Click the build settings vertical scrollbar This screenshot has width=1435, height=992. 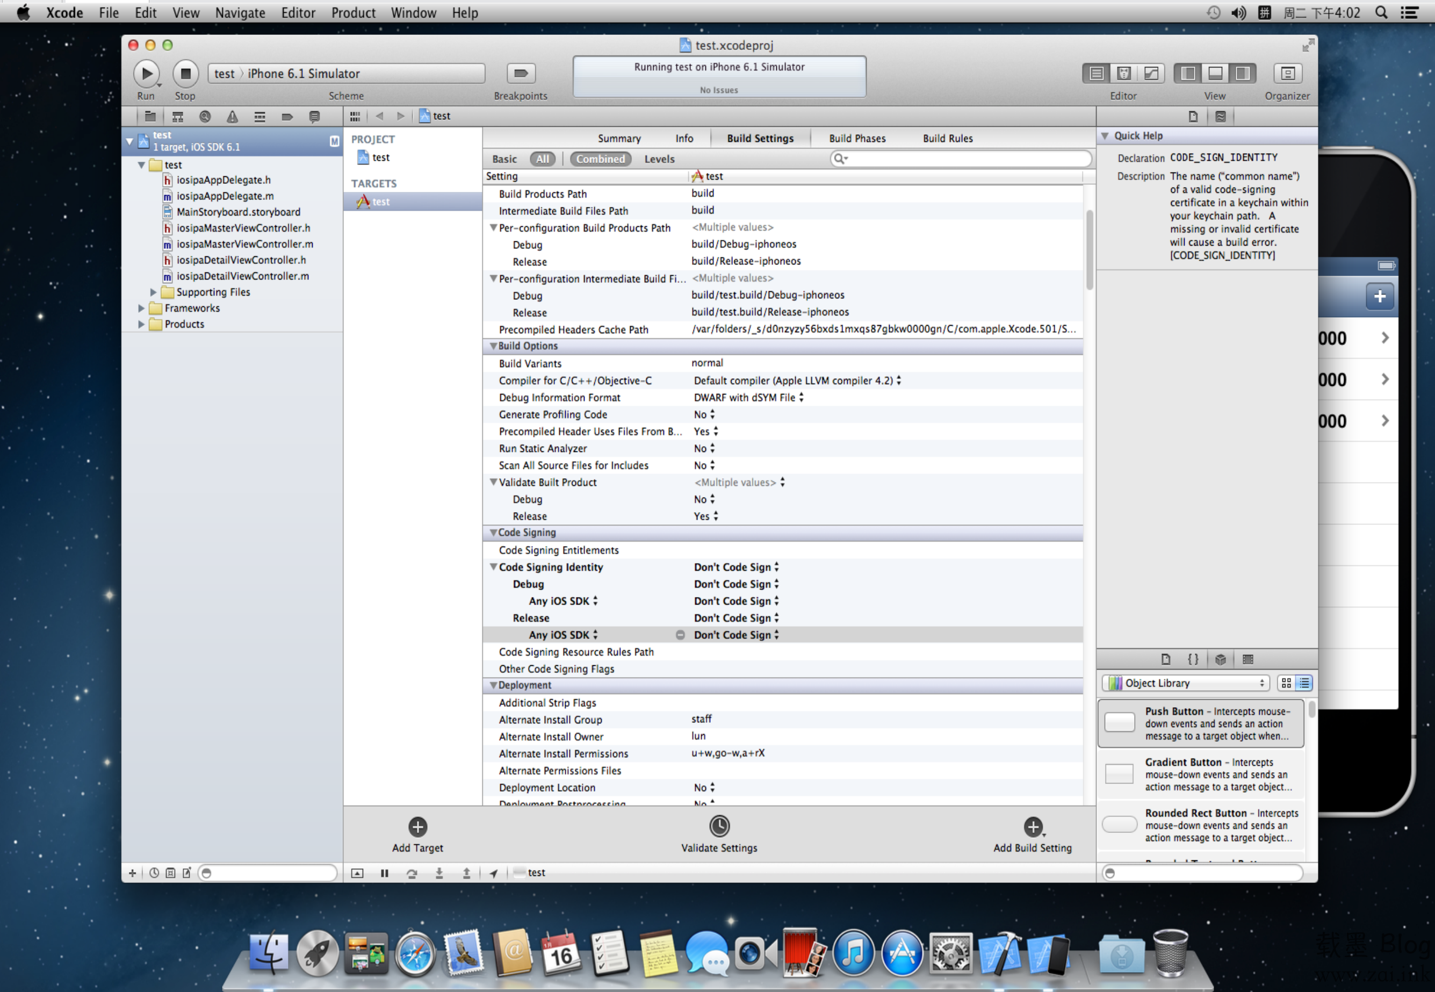[1089, 249]
